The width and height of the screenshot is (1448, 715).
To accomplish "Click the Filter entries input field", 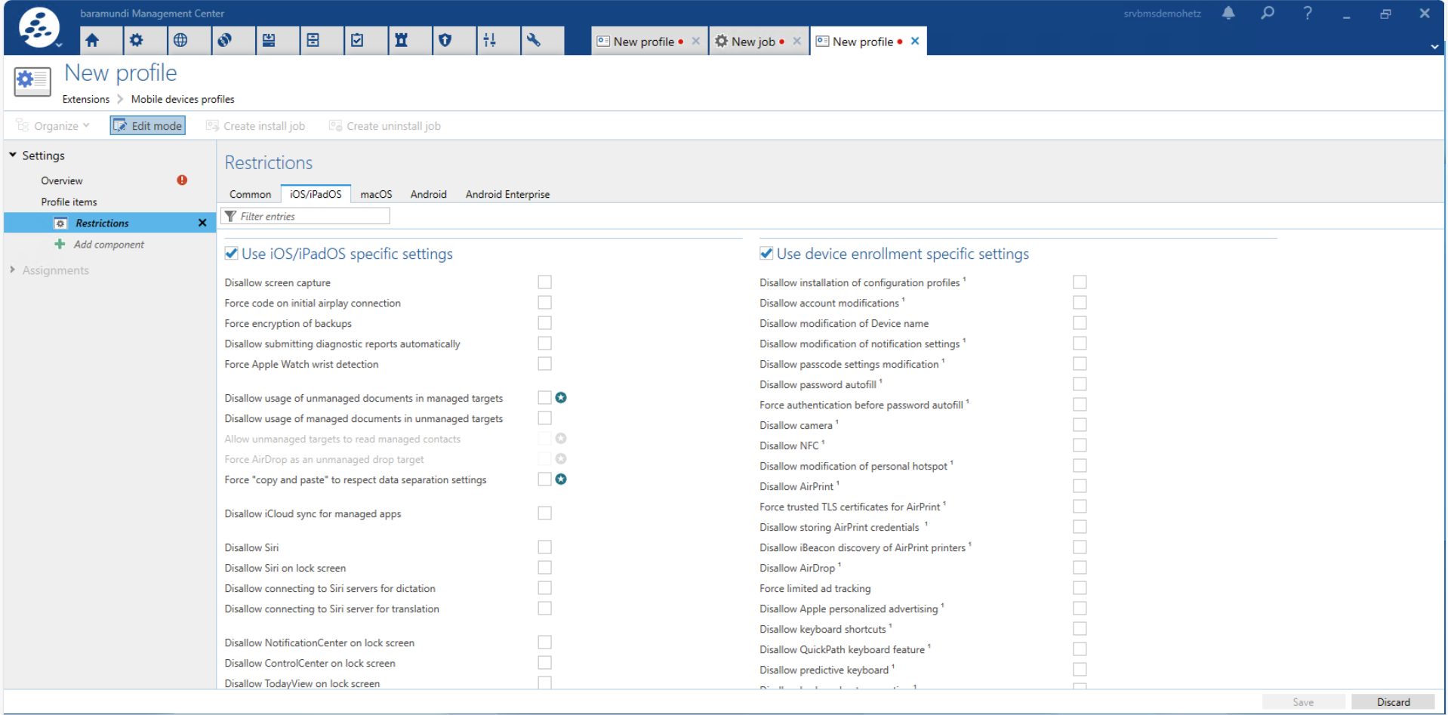I will (x=310, y=216).
